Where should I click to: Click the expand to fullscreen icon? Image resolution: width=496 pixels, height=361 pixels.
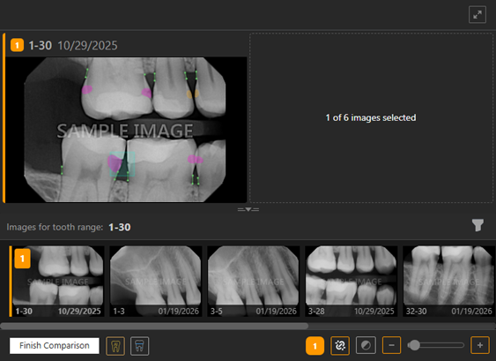pos(477,15)
